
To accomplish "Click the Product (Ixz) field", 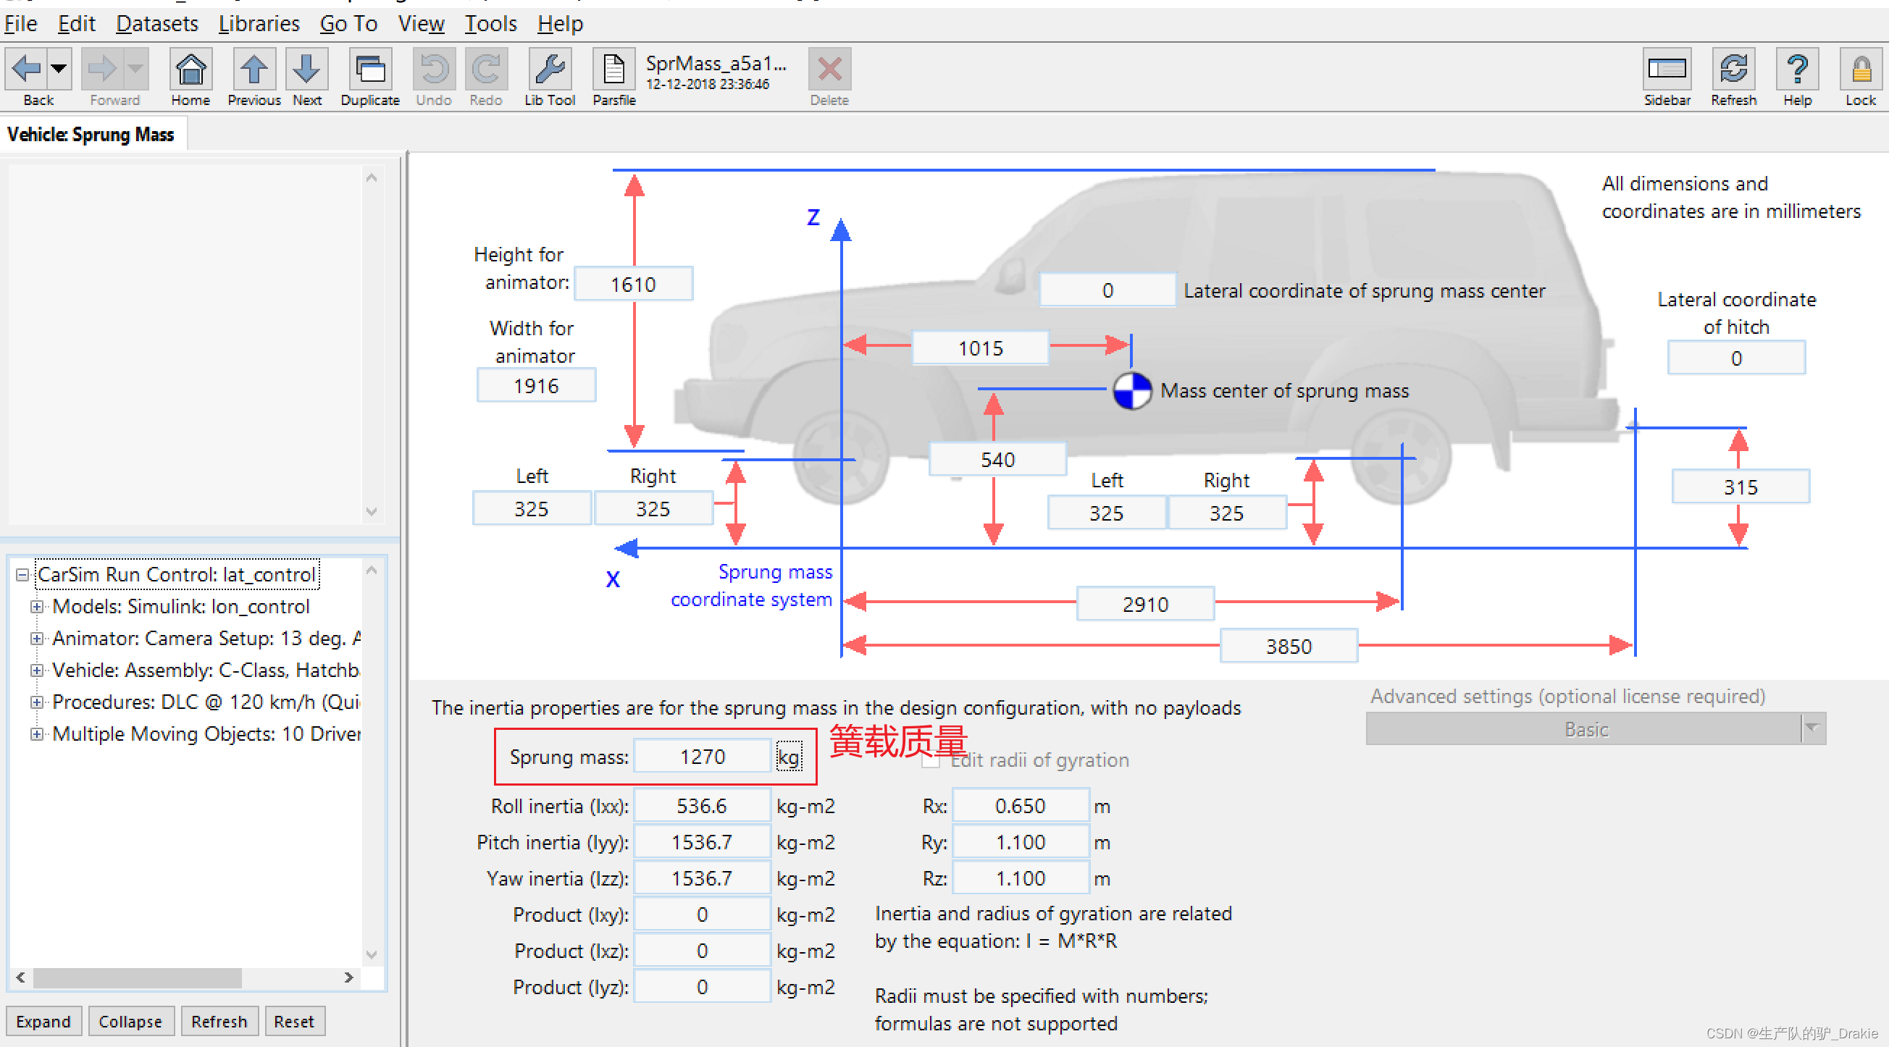I will click(x=703, y=951).
